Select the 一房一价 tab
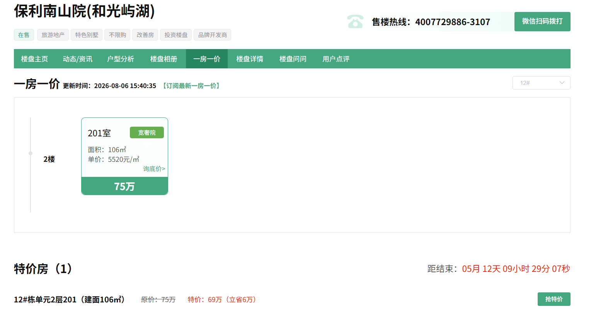Viewport: 591px width, 314px height. (207, 59)
